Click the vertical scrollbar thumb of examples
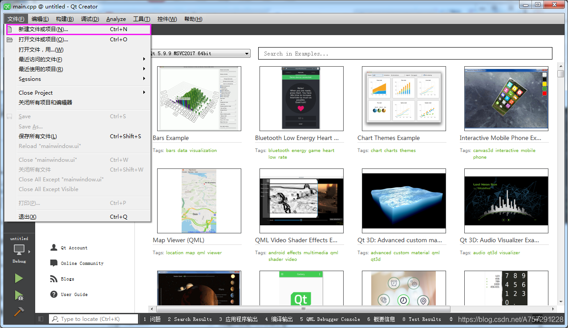 561,74
